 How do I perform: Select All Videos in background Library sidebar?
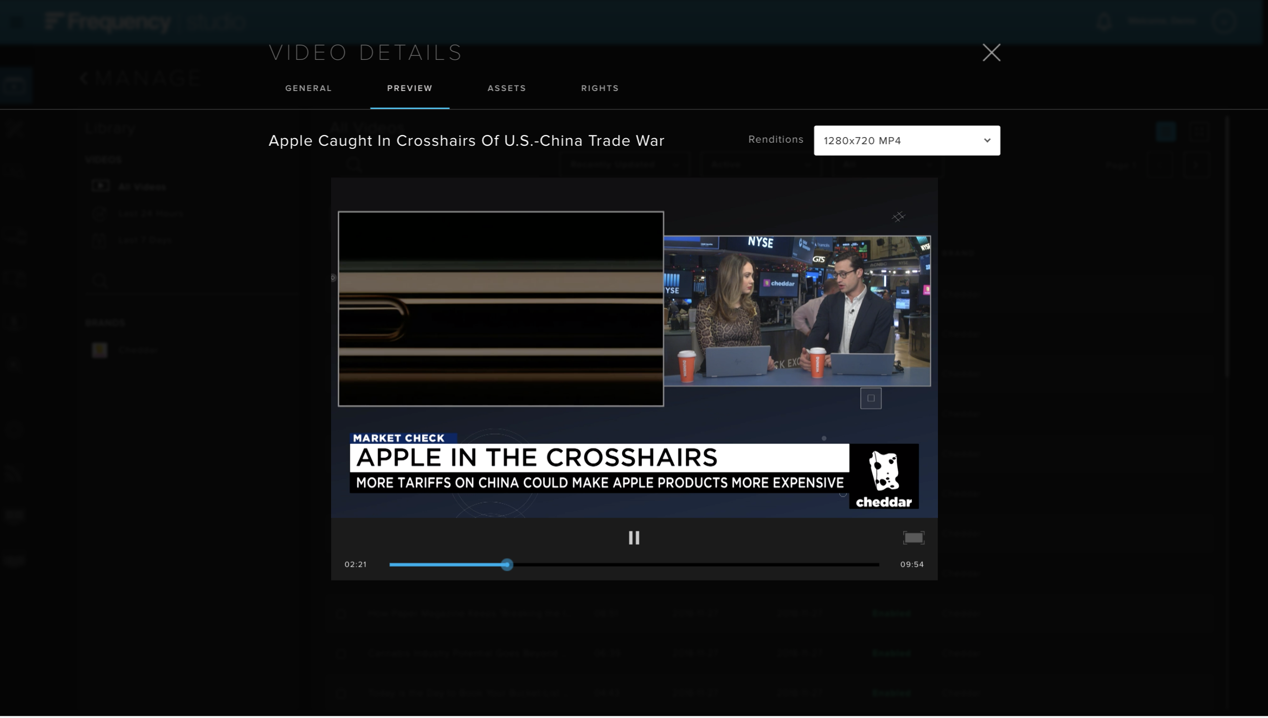click(128, 187)
